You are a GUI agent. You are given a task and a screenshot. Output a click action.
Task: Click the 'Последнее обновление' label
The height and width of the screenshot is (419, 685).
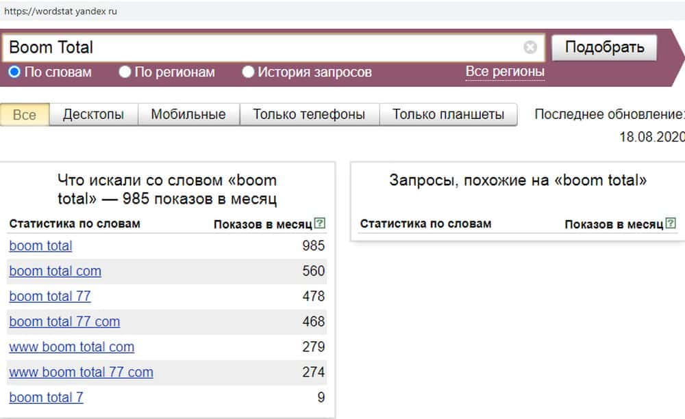610,114
